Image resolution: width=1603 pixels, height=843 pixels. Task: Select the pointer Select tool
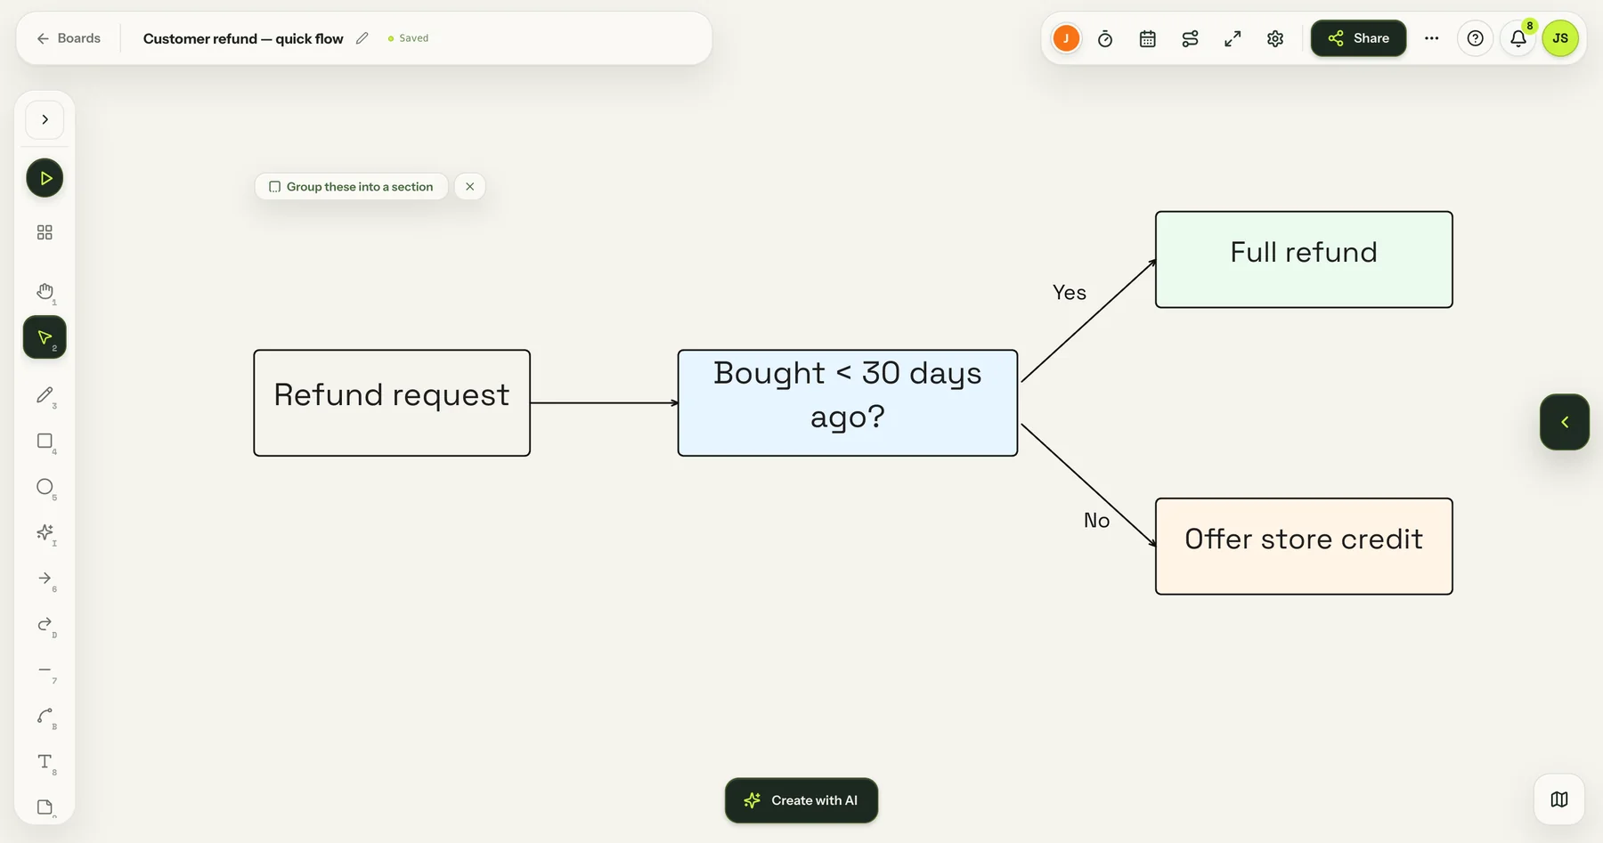pos(45,337)
